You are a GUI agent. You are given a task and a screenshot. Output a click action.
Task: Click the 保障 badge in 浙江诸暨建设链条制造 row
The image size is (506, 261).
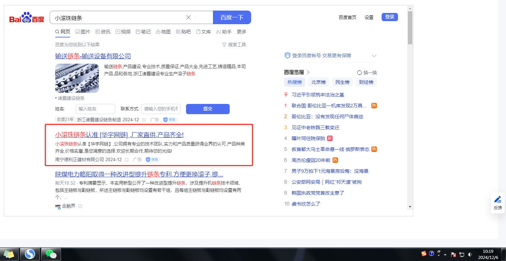pos(170,120)
